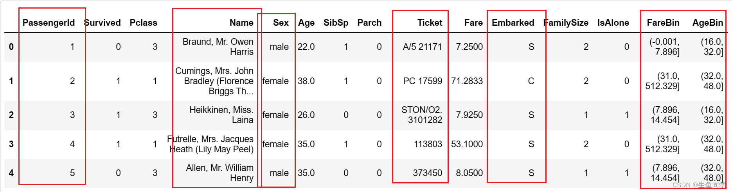This screenshot has width=732, height=192.
Task: Click the name cell 'Braund, Mr. Owen Harris'
Action: tap(218, 47)
